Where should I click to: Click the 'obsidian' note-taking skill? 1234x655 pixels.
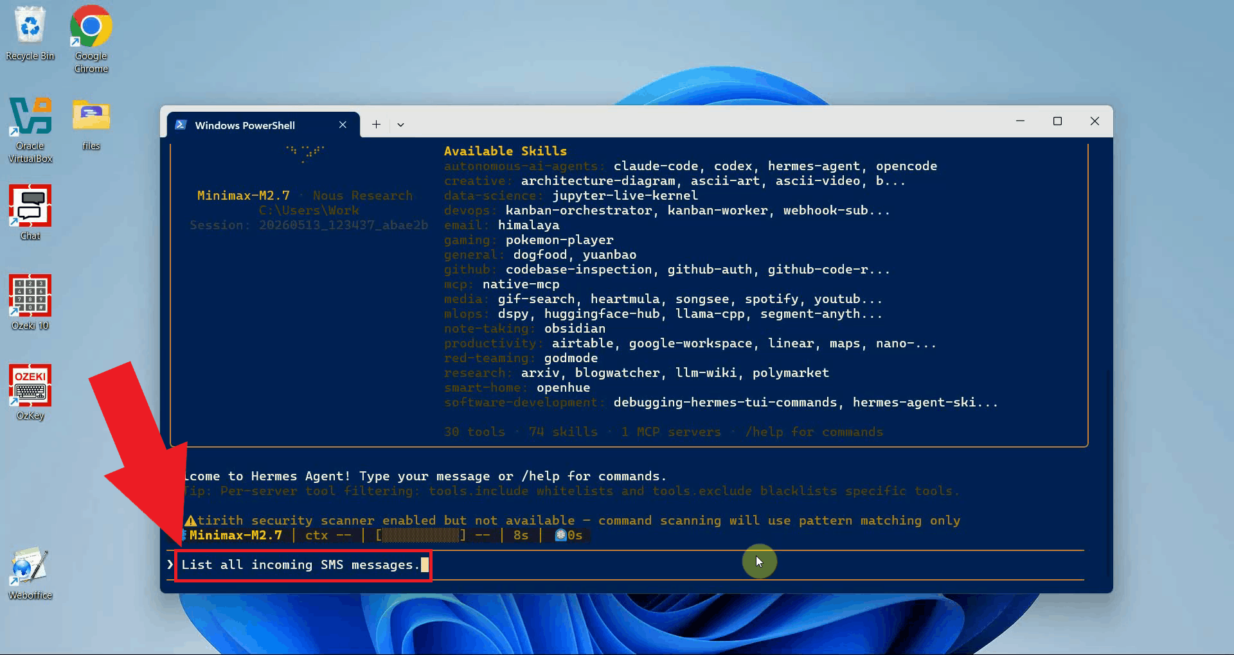(575, 329)
